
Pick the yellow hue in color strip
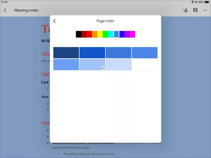pos(100,34)
